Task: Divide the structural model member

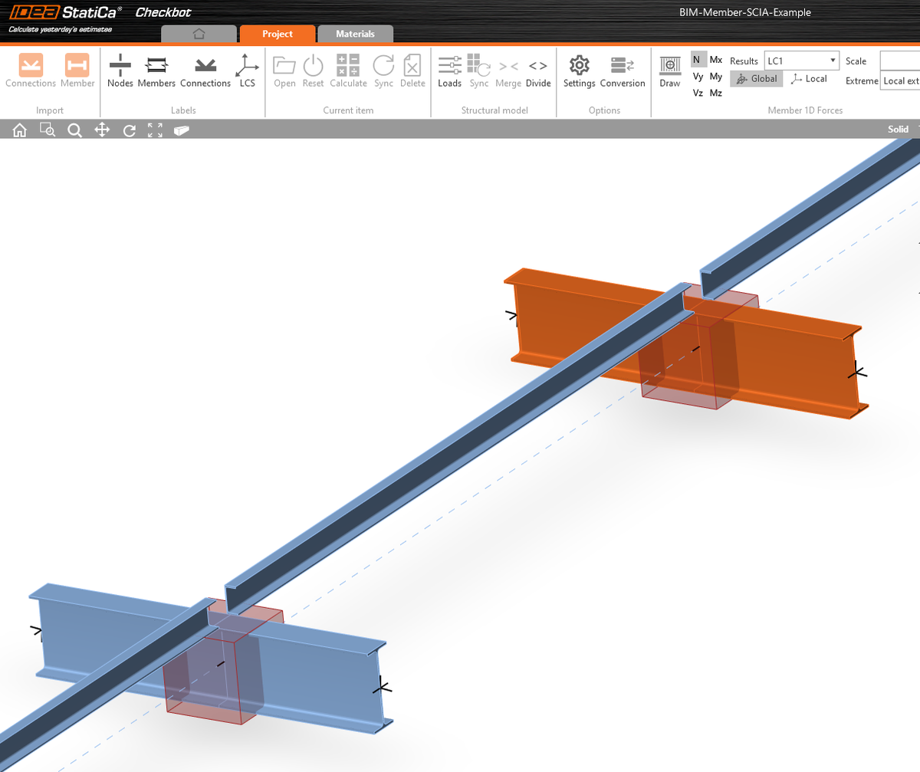Action: (538, 71)
